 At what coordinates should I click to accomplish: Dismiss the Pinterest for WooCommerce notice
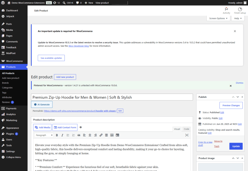(240, 83)
